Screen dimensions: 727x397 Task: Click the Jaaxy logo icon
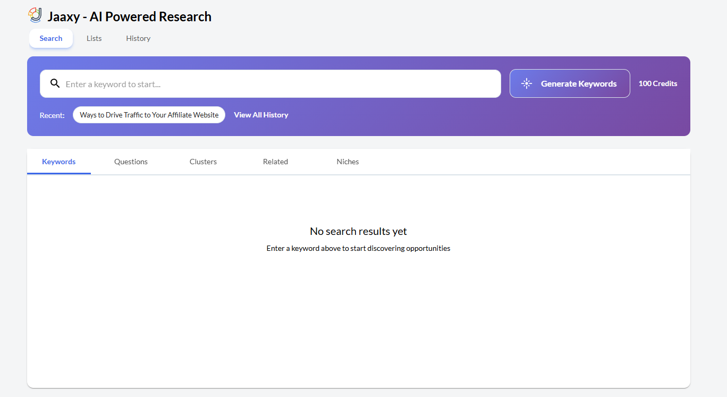tap(35, 15)
